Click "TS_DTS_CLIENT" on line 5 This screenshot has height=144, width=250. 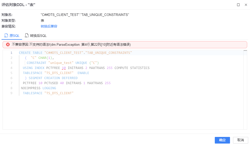[59, 73]
